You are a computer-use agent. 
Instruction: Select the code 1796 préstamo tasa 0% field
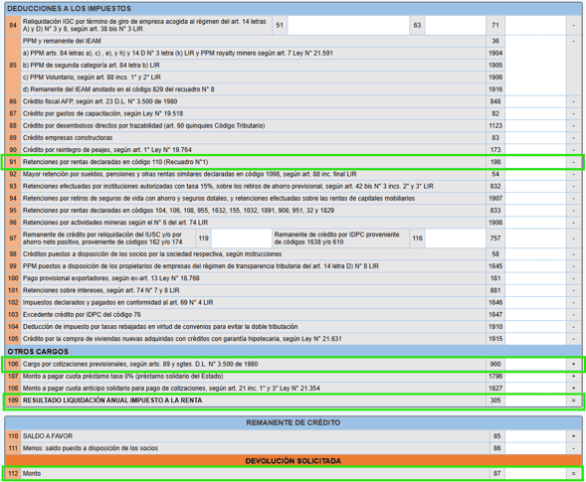click(535, 376)
